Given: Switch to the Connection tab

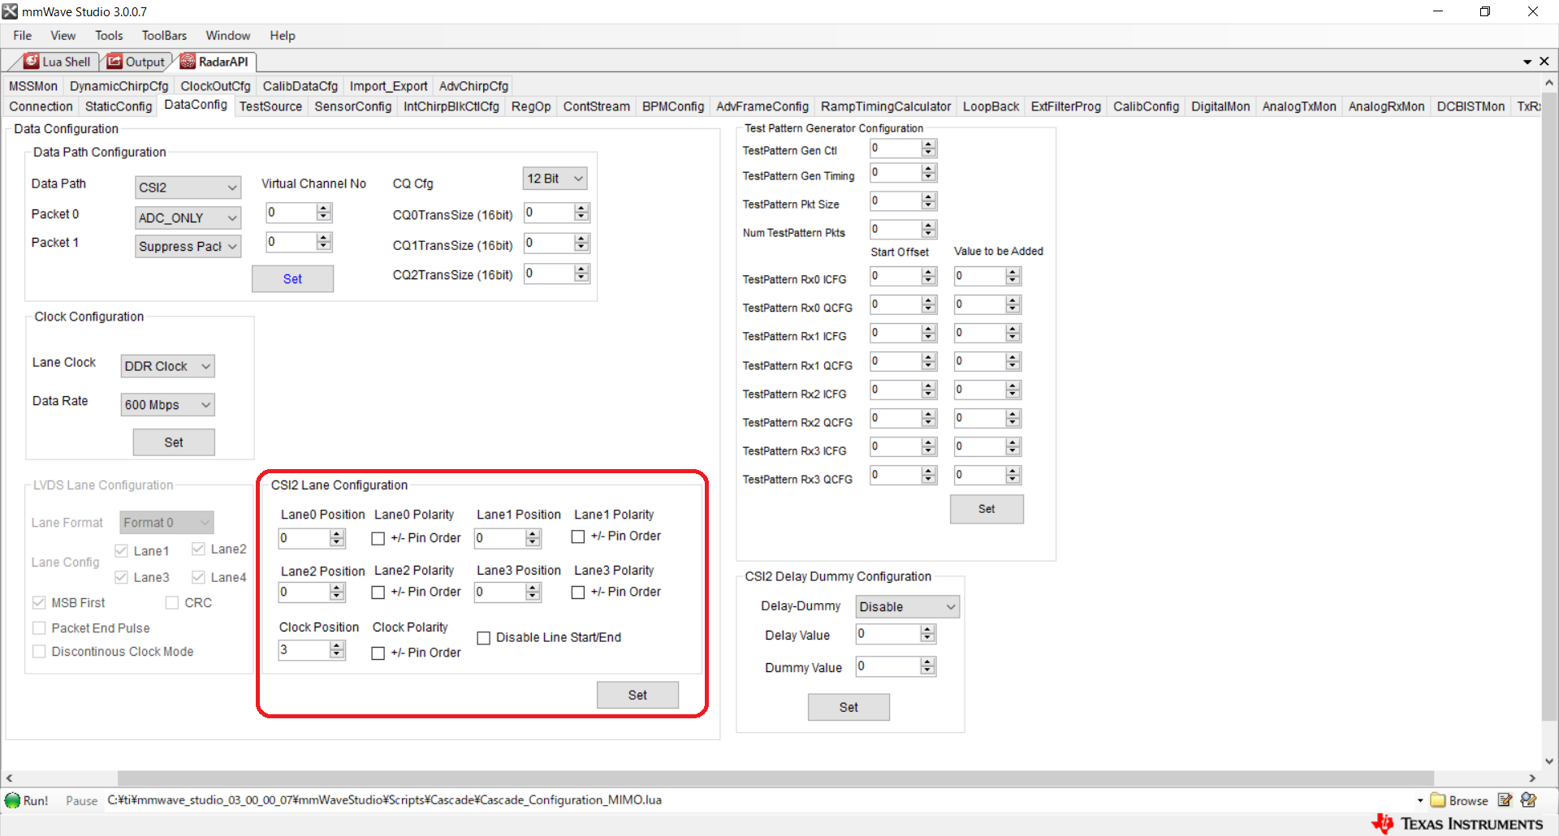Looking at the screenshot, I should (x=41, y=106).
